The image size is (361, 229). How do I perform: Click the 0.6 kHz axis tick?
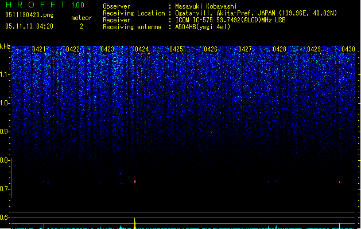point(5,218)
